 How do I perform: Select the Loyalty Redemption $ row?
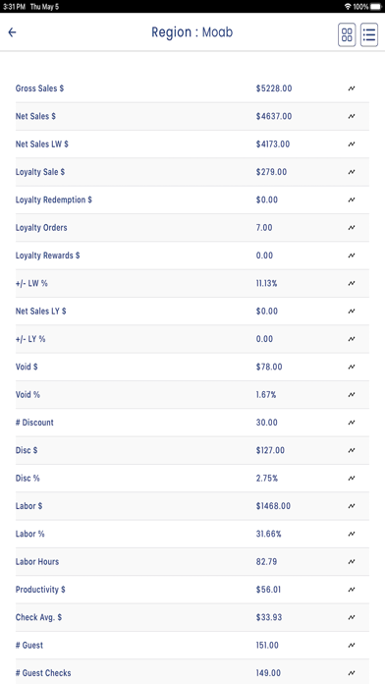coord(192,199)
